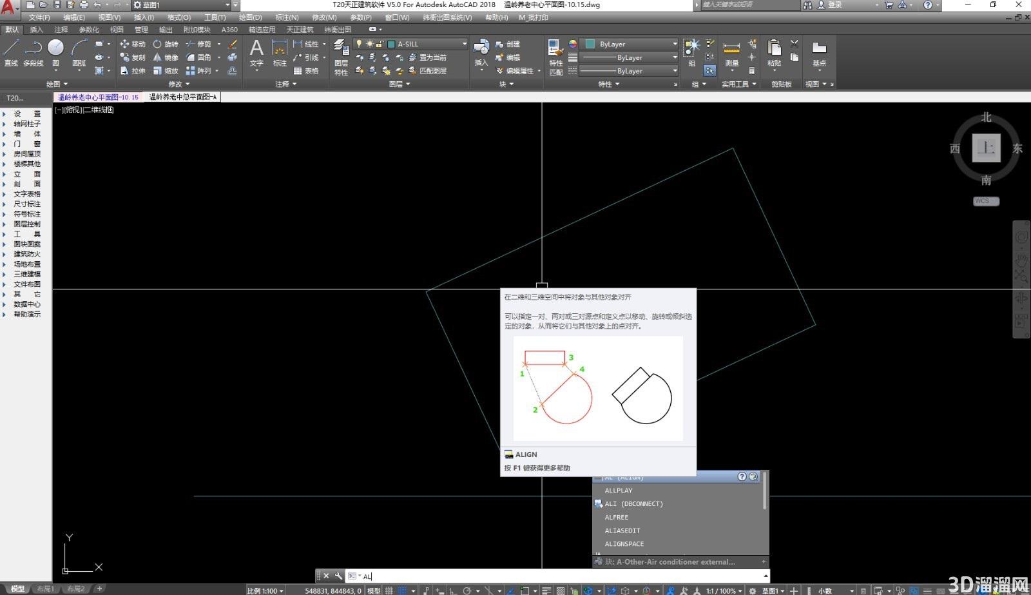Click the Erase tool icon

click(x=233, y=44)
